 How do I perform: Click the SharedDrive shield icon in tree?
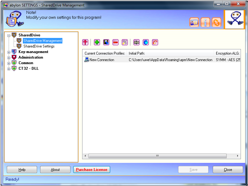click(14, 35)
